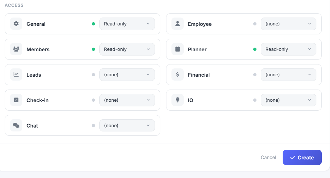The width and height of the screenshot is (330, 178).
Task: Click the Leads chart icon
Action: (x=16, y=74)
